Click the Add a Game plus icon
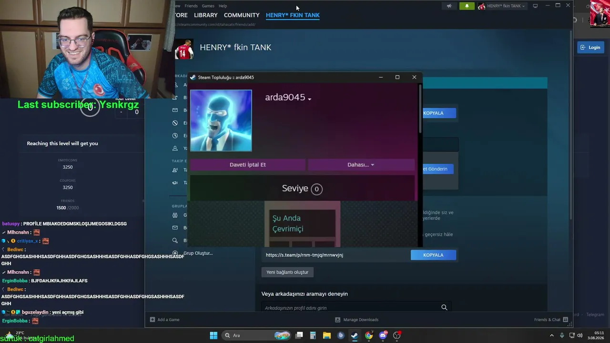610x343 pixels. pos(152,320)
